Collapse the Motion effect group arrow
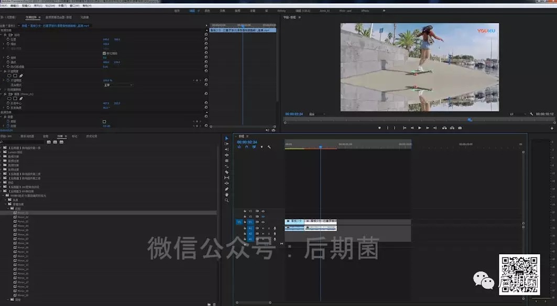The width and height of the screenshot is (557, 306). pyautogui.click(x=2, y=35)
